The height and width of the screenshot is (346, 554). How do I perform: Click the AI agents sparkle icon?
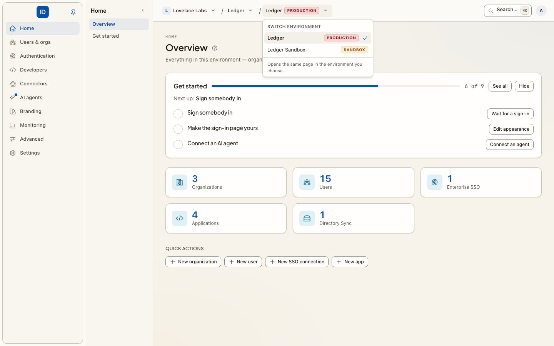click(13, 98)
